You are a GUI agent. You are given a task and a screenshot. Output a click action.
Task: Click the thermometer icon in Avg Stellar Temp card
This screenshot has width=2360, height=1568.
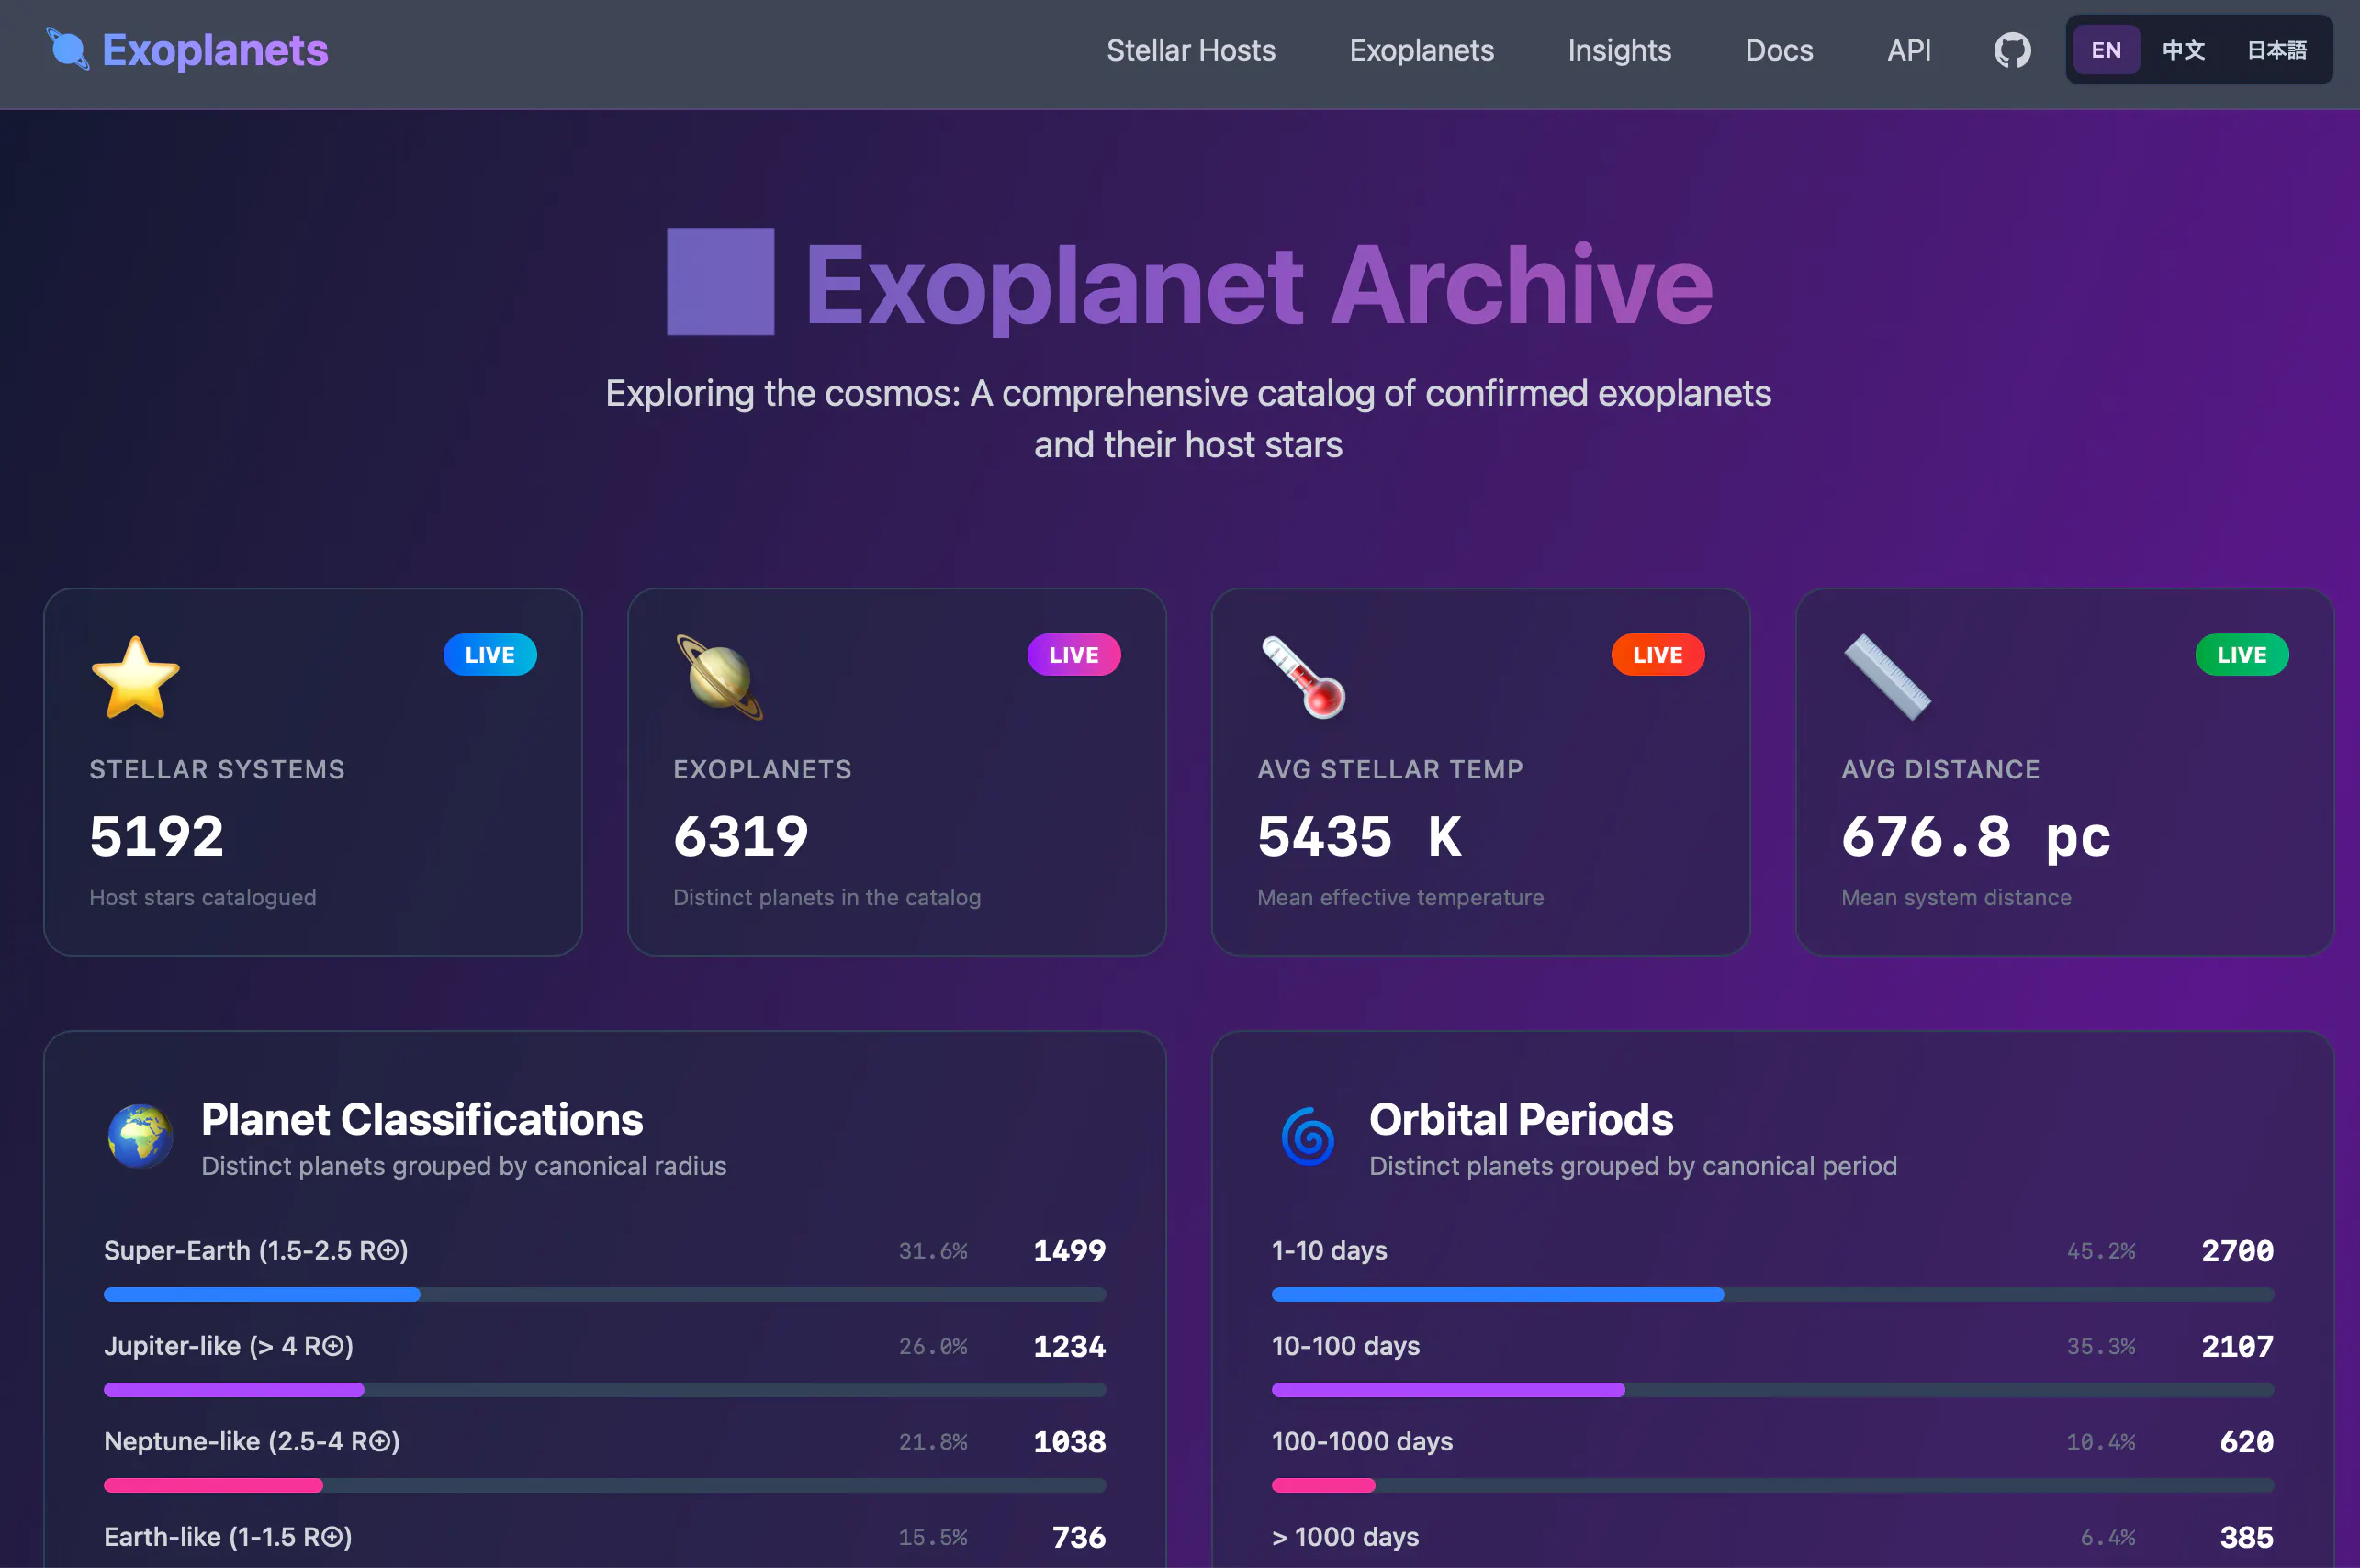click(1303, 678)
